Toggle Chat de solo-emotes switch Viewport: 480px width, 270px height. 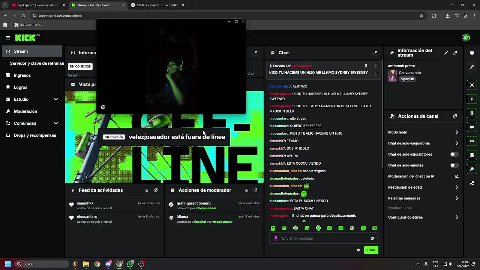(454, 165)
